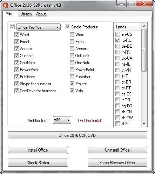Enable the vi-VN language
Screen dimensions: 155x174
(x=117, y=70)
